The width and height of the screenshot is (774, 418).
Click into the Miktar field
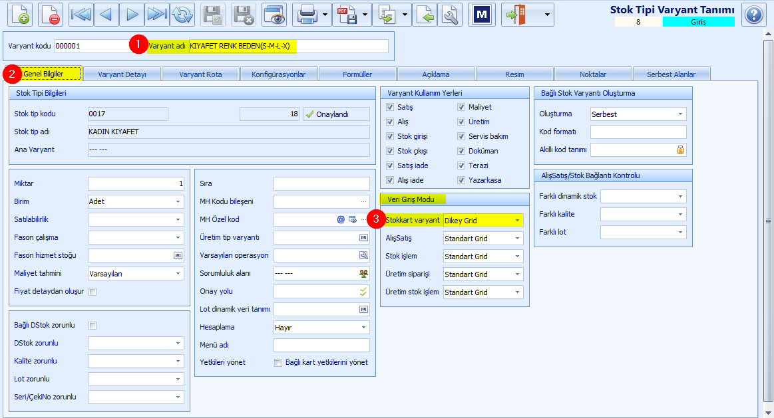[136, 183]
